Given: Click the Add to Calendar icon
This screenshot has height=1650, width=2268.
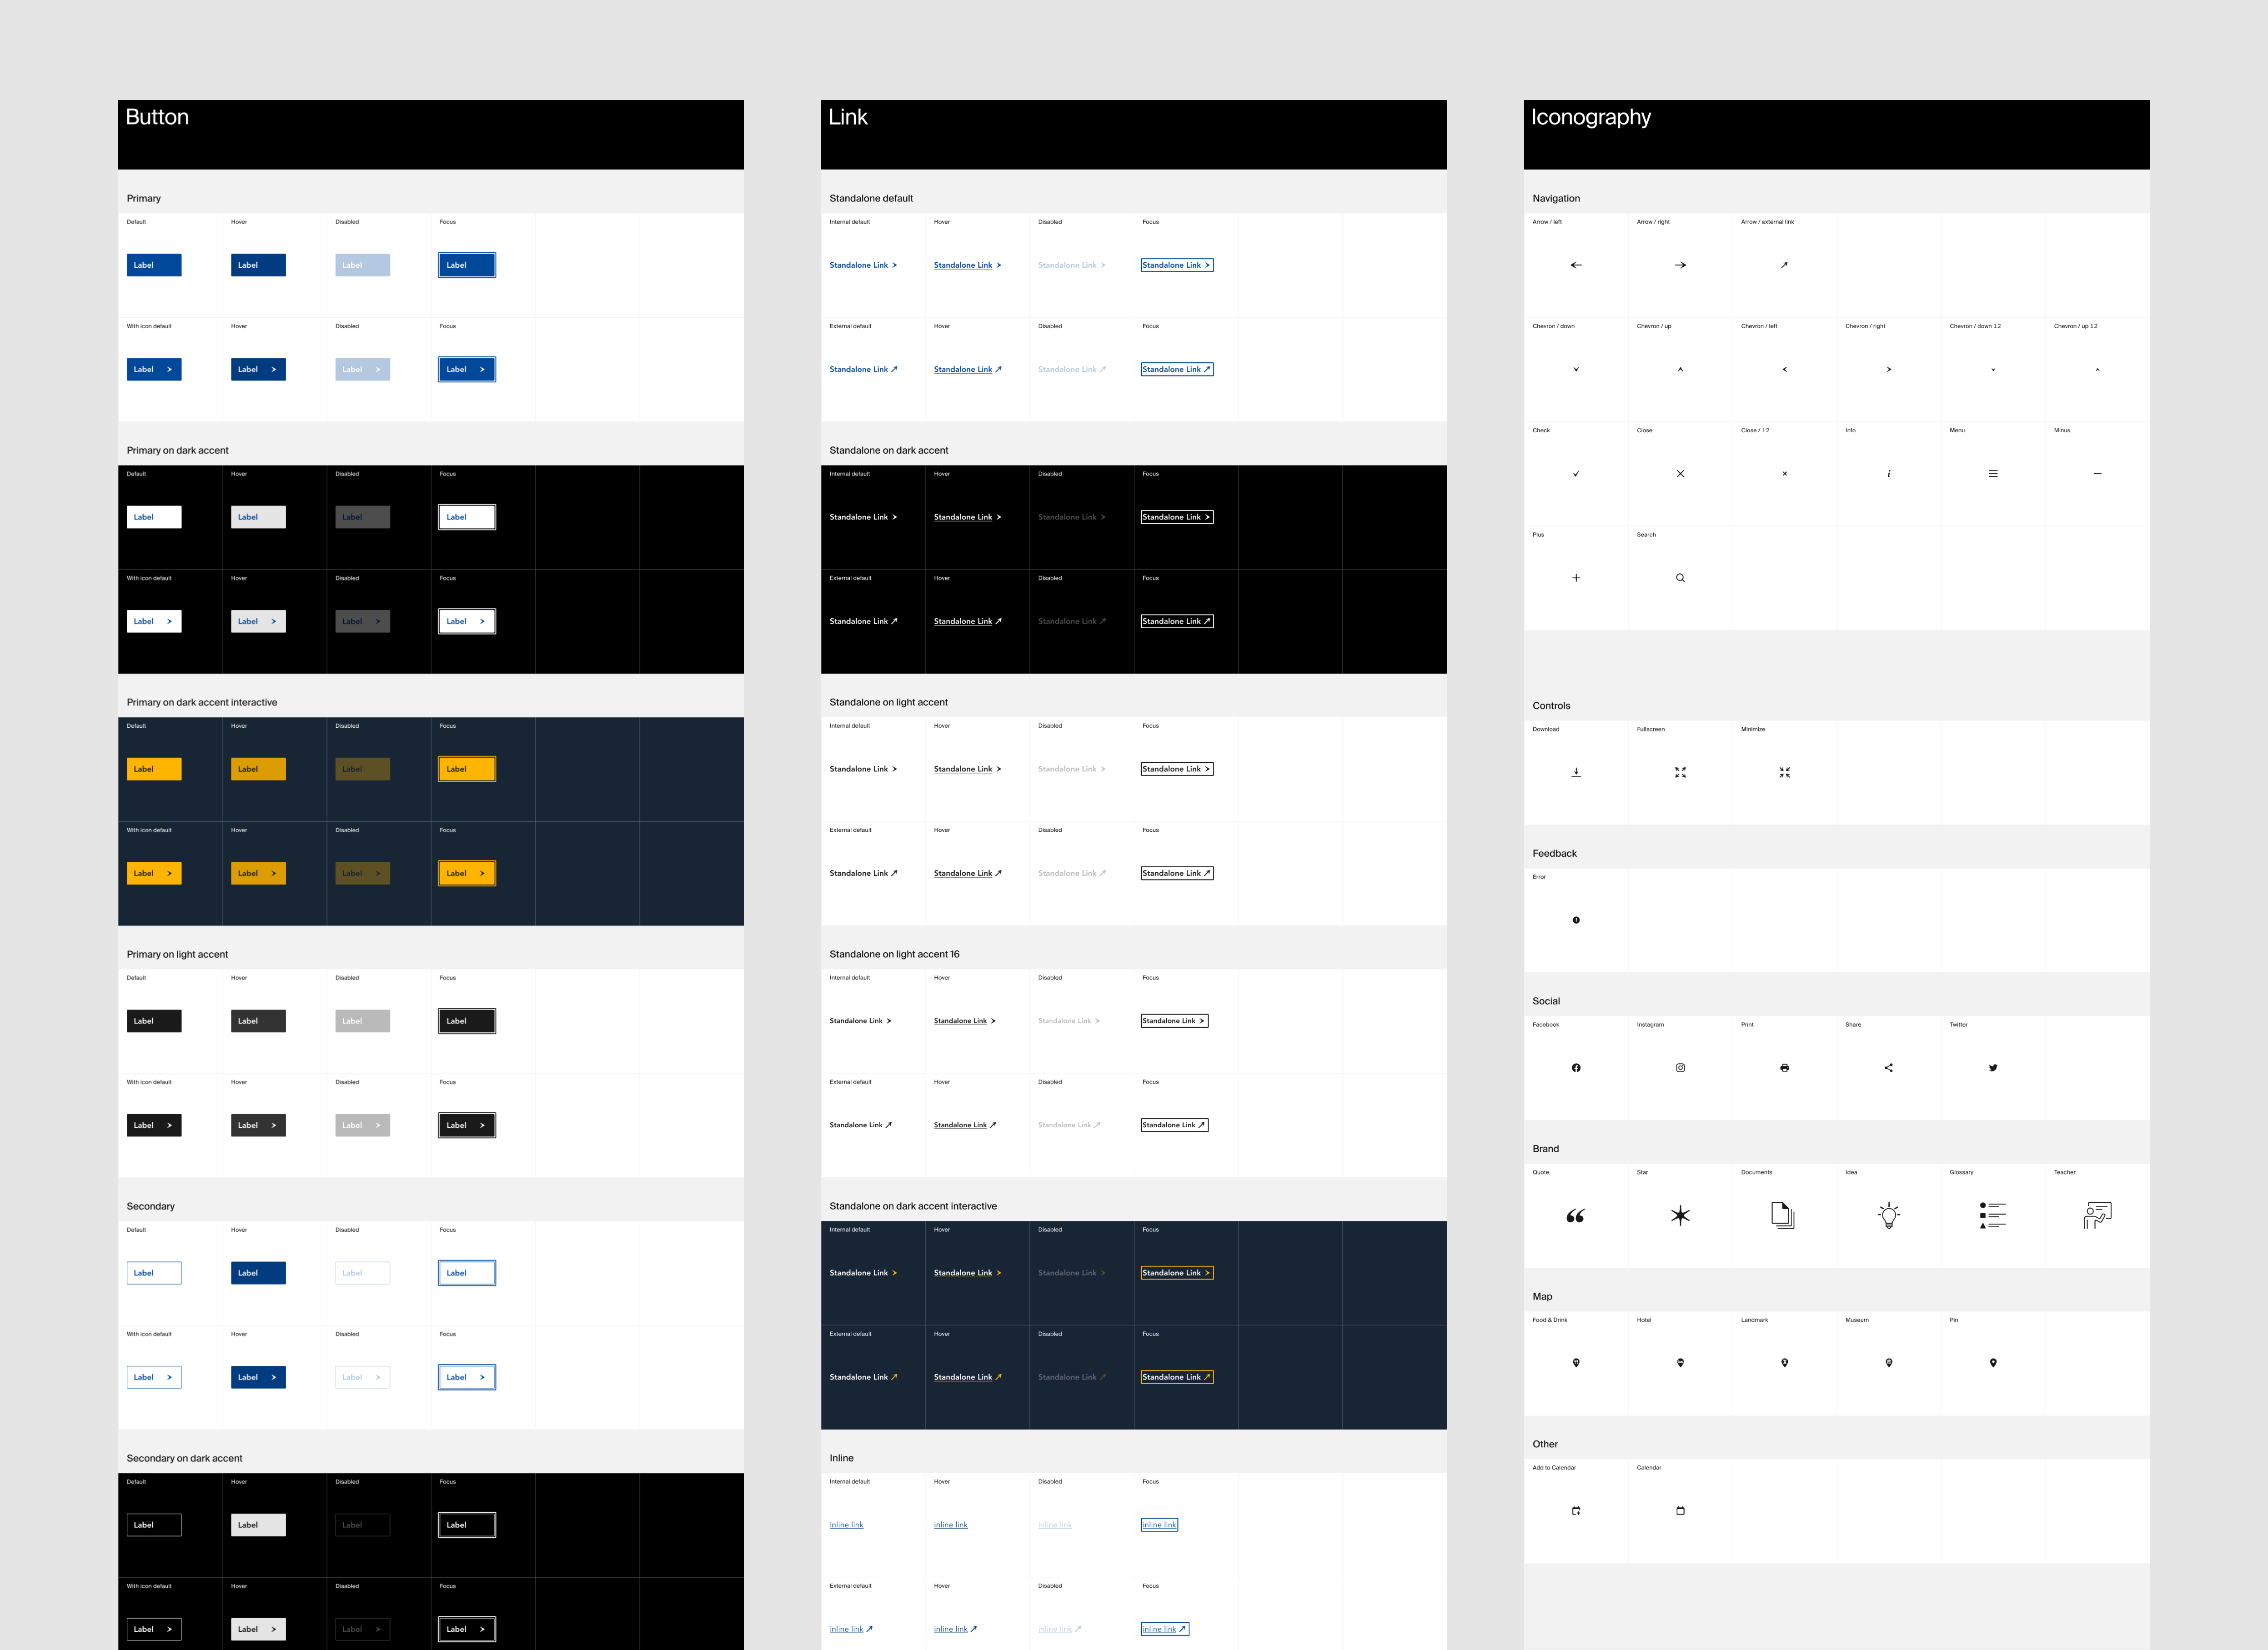Looking at the screenshot, I should click(x=1576, y=1511).
